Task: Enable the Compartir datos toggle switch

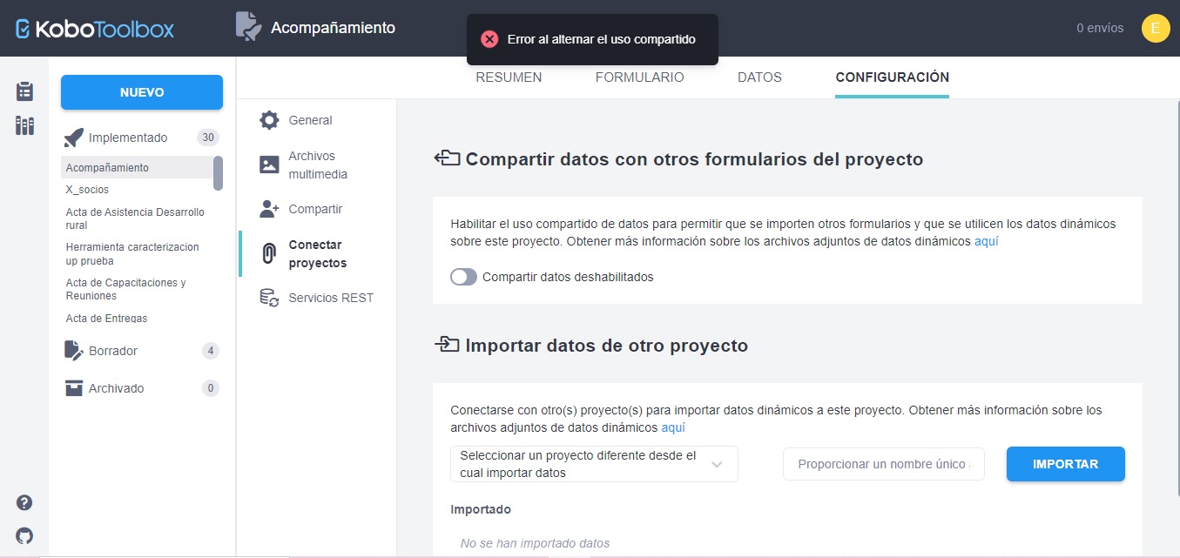Action: coord(463,276)
